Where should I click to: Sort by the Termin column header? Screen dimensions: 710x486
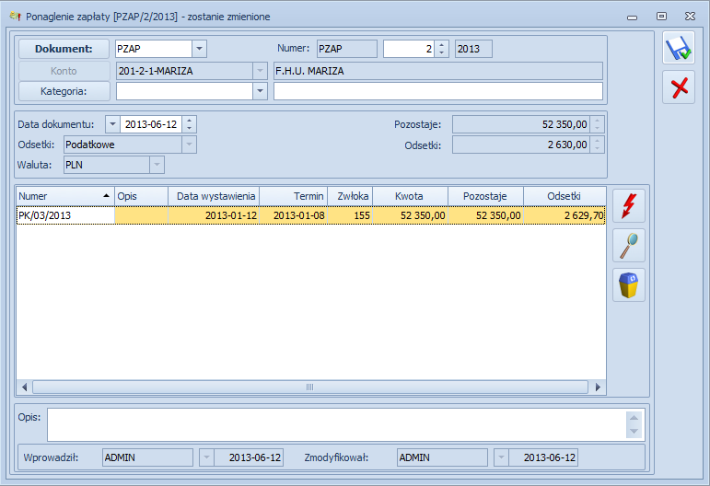pos(294,196)
